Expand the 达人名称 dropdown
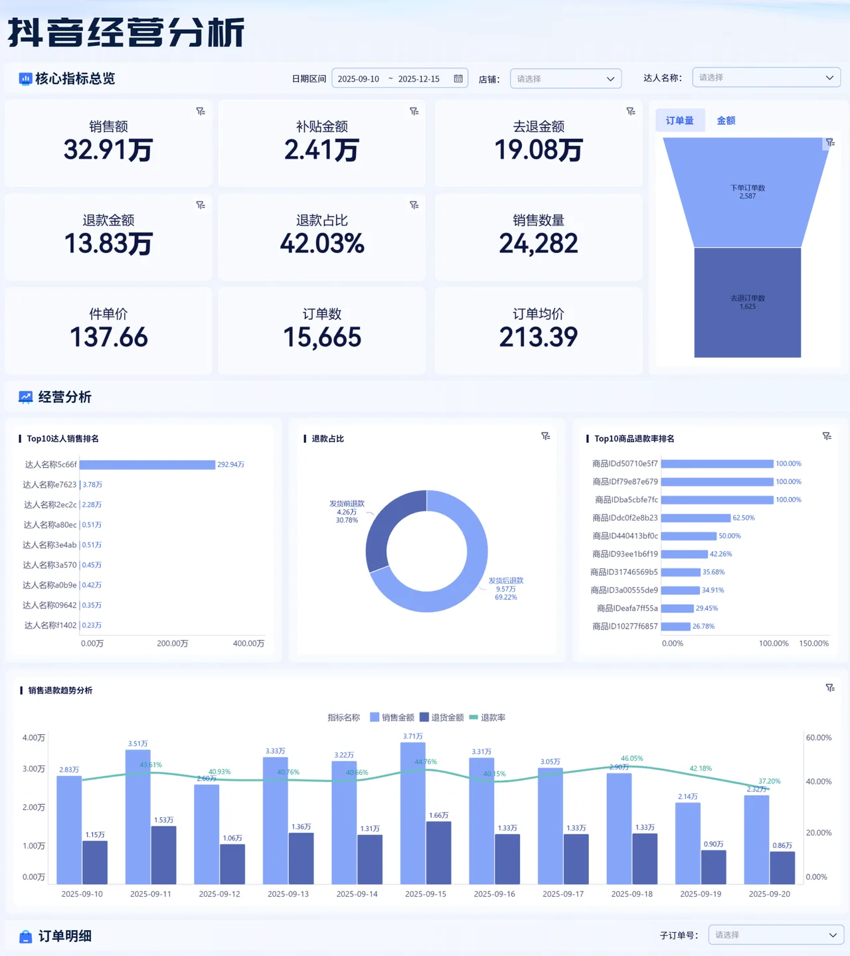Screen dimensions: 850x956 click(x=766, y=77)
